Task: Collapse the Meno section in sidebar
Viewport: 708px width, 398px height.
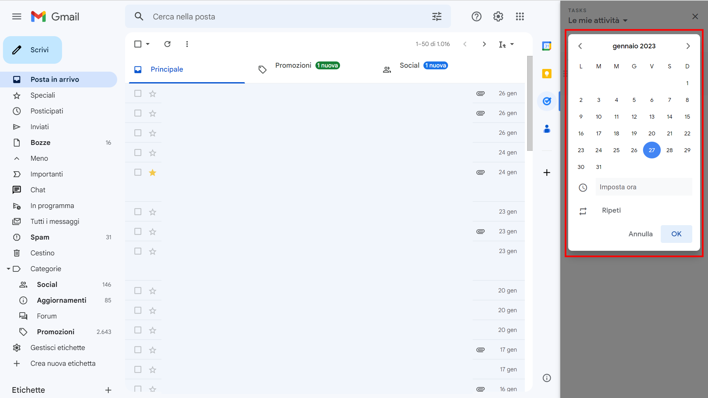Action: (17, 158)
